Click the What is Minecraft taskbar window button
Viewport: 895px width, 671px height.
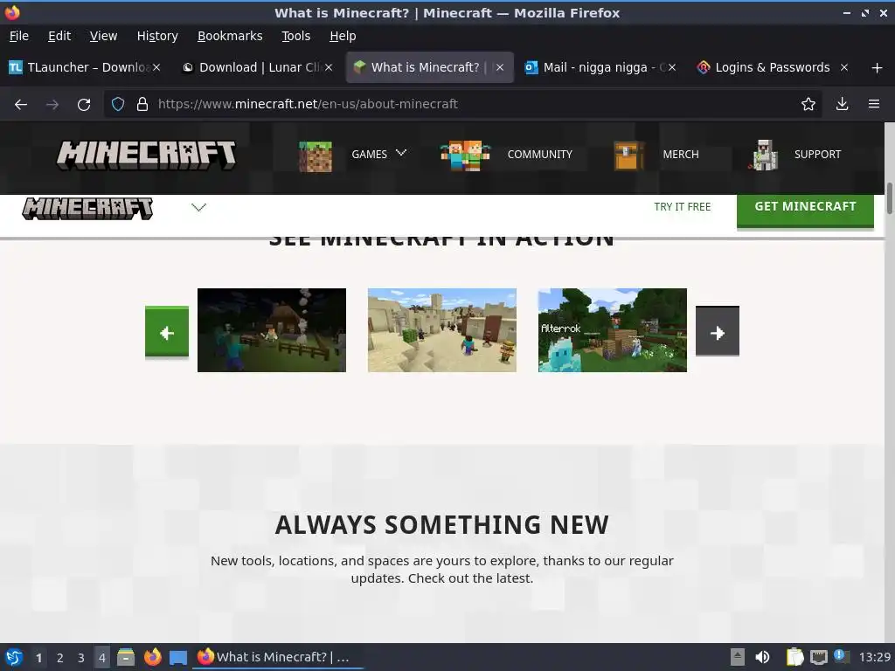(x=279, y=657)
